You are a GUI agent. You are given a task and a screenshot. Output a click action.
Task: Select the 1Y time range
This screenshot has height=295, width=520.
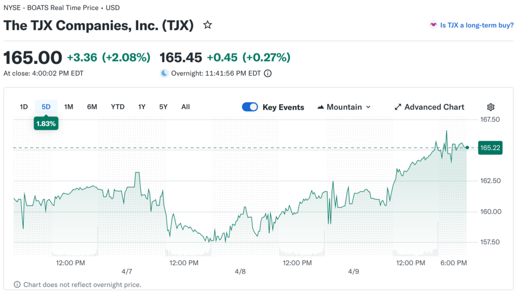tap(142, 107)
